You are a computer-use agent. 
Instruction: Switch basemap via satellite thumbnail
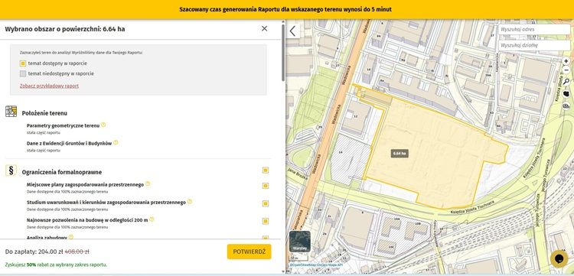(300, 242)
